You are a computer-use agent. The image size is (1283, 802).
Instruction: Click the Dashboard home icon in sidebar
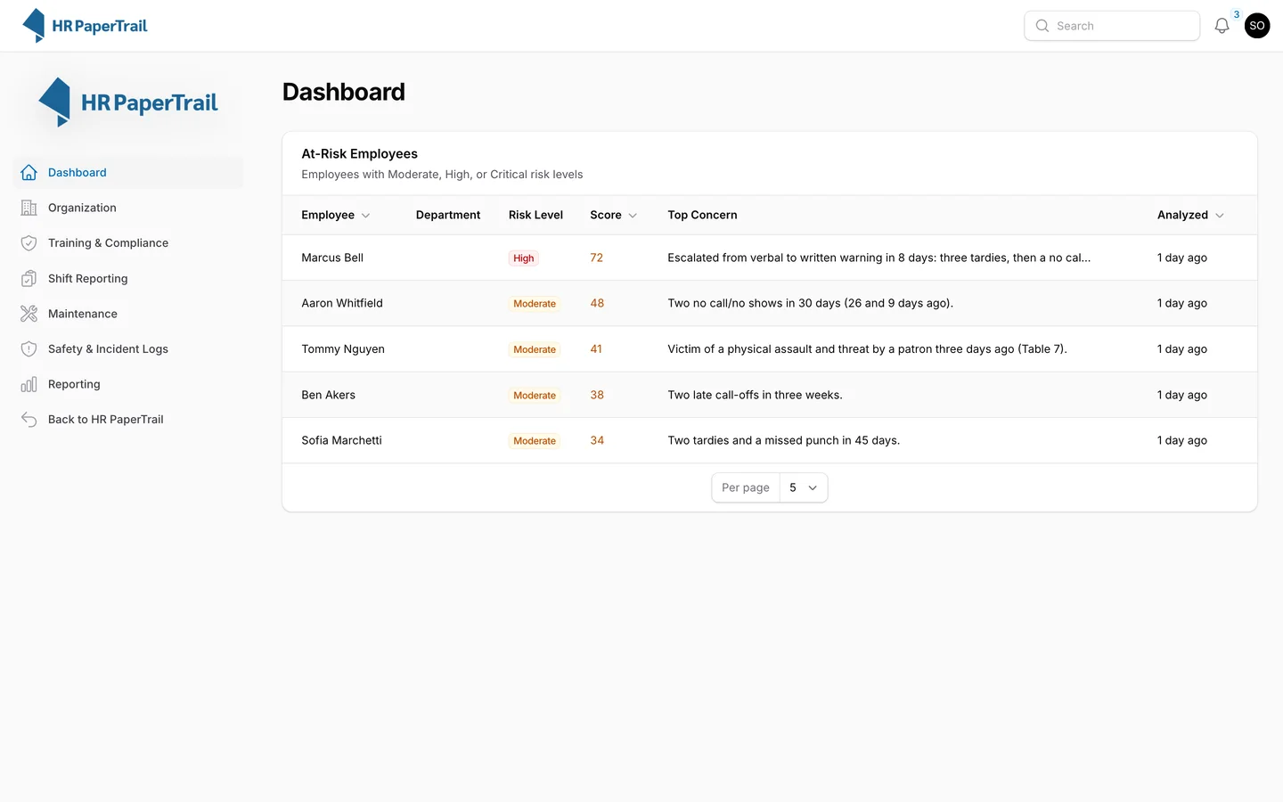click(x=29, y=172)
